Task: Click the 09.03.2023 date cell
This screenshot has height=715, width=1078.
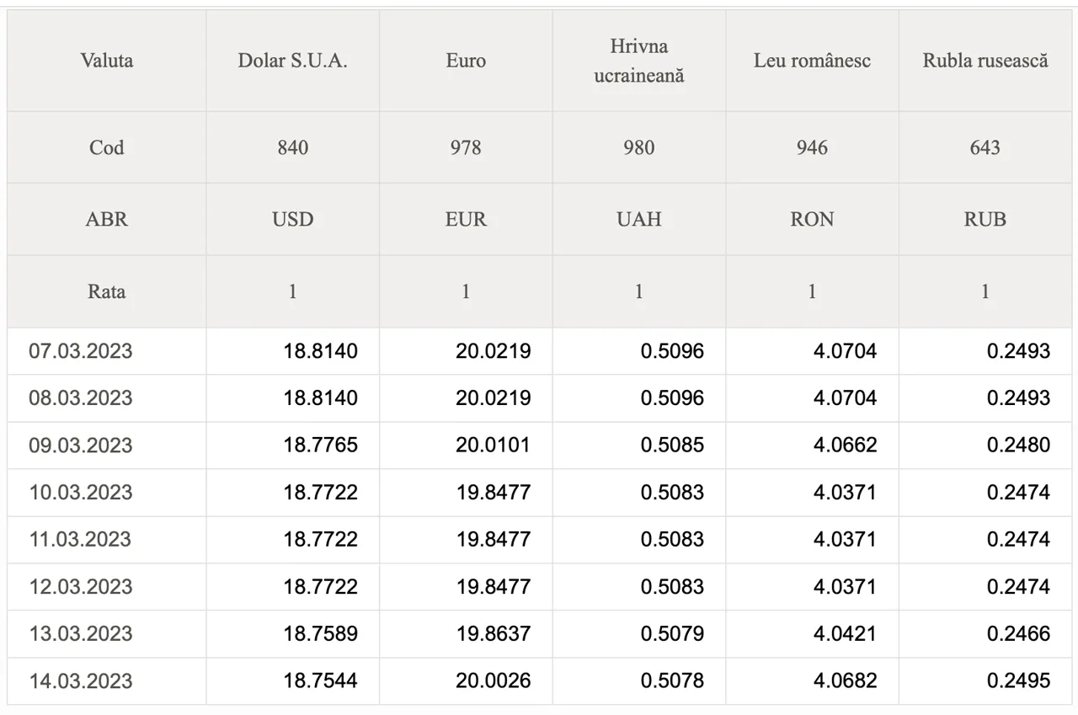Action: 107,446
